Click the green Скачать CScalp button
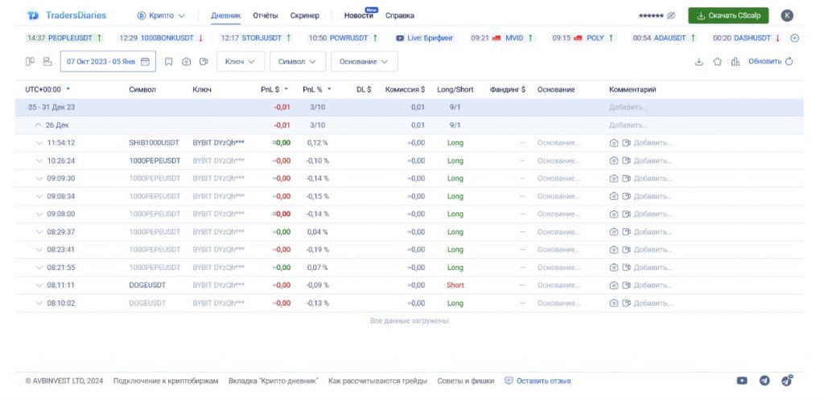 (x=727, y=15)
